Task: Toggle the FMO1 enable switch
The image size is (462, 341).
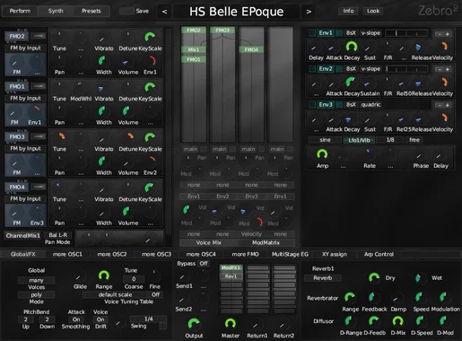Action: (x=39, y=86)
